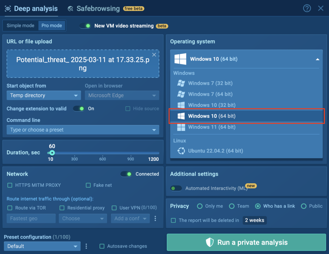Open network routing three-dot options
The width and height of the screenshot is (329, 254).
point(155,218)
